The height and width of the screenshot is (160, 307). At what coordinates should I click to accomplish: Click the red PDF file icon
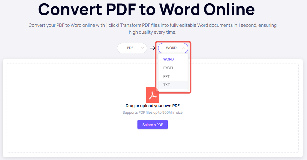152,95
